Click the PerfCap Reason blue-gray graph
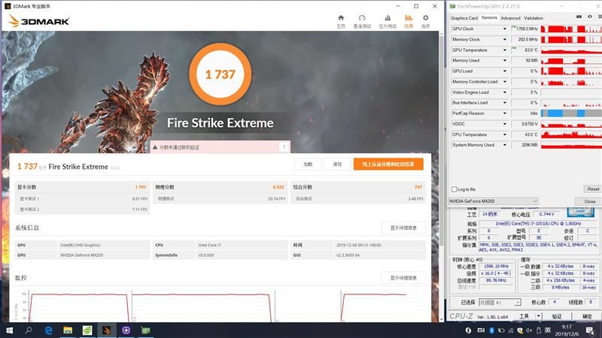 coord(571,113)
